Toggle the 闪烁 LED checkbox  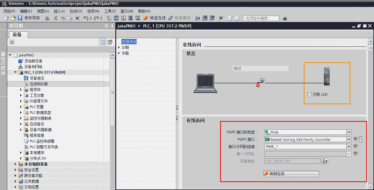pyautogui.click(x=309, y=95)
